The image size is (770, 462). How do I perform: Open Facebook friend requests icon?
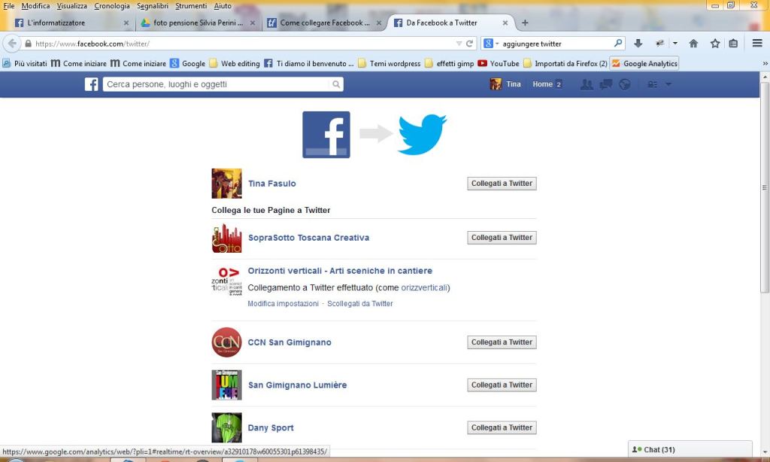(587, 84)
